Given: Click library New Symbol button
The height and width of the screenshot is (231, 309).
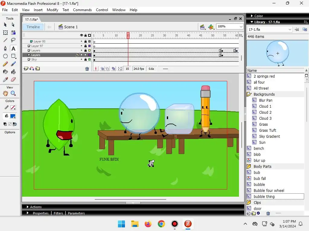Looking at the screenshot, I should pyautogui.click(x=249, y=214).
